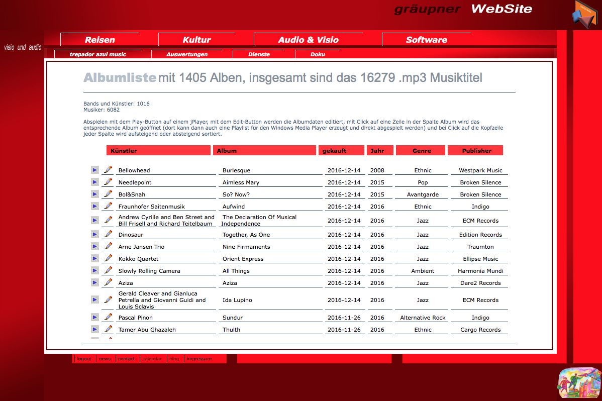This screenshot has width=602, height=401.
Task: Play Tamer Abu Ghazaleh's Thulth album
Action: [x=95, y=329]
